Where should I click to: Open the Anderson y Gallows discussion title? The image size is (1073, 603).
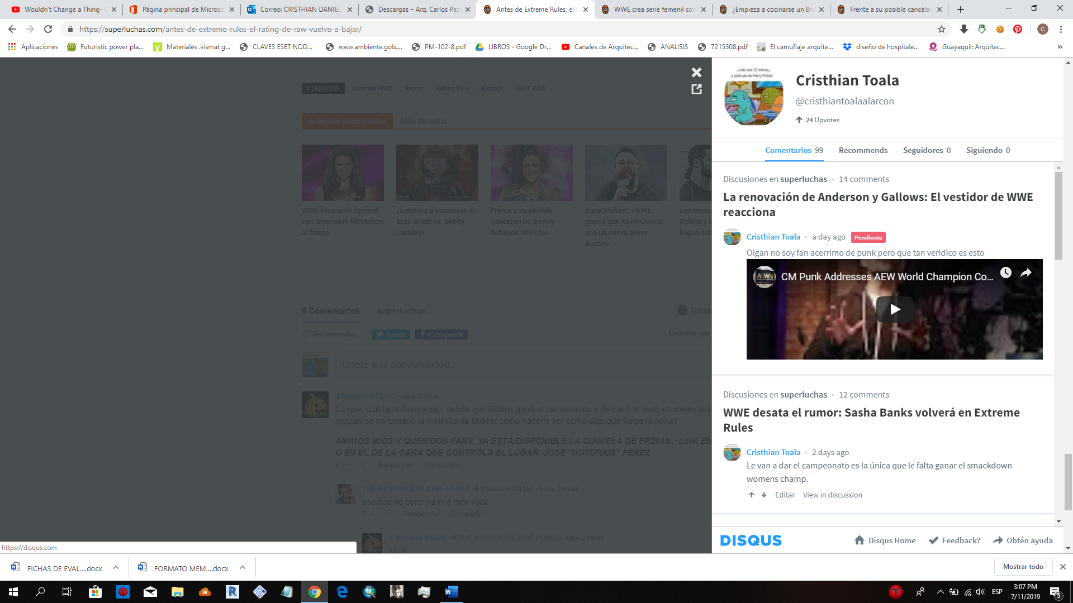[x=878, y=204]
